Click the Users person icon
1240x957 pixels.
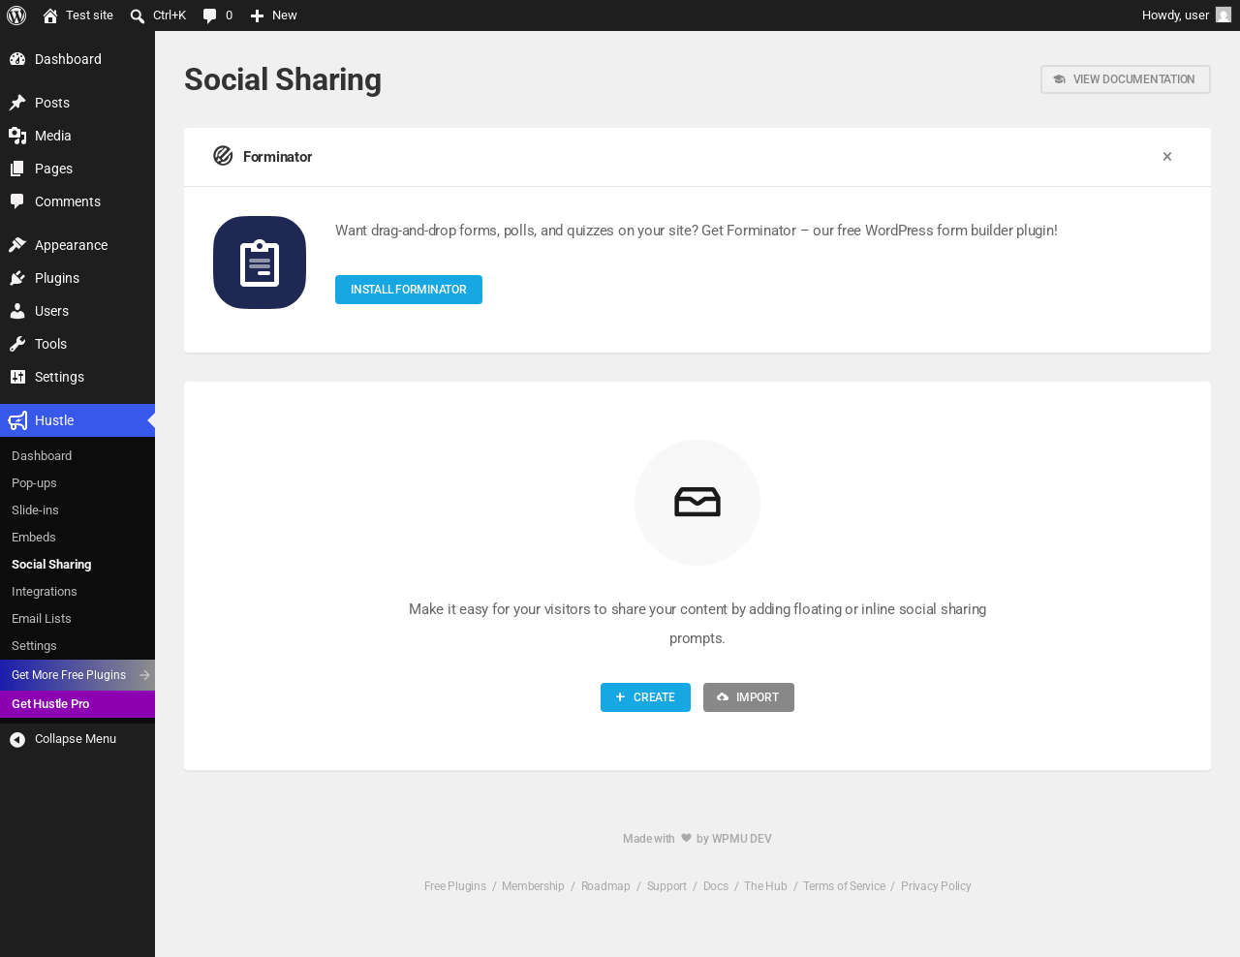pyautogui.click(x=17, y=311)
